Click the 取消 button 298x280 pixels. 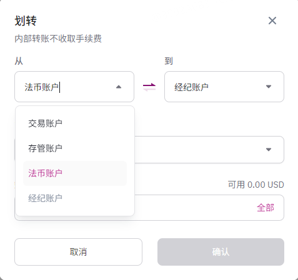tap(78, 252)
